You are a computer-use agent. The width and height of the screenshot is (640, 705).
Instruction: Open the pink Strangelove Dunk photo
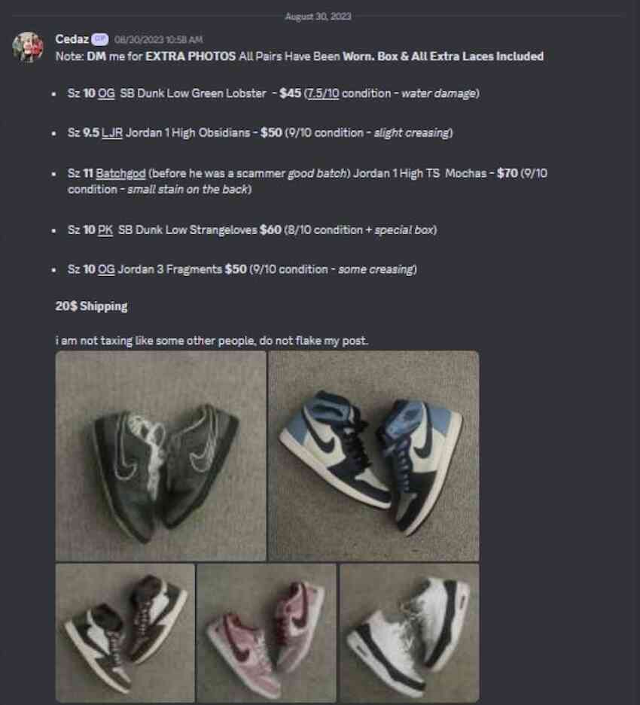267,633
